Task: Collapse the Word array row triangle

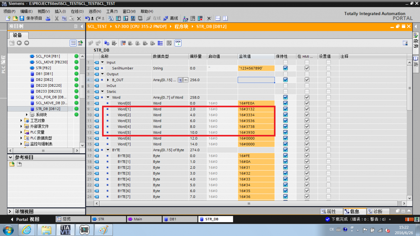Action: (x=108, y=97)
